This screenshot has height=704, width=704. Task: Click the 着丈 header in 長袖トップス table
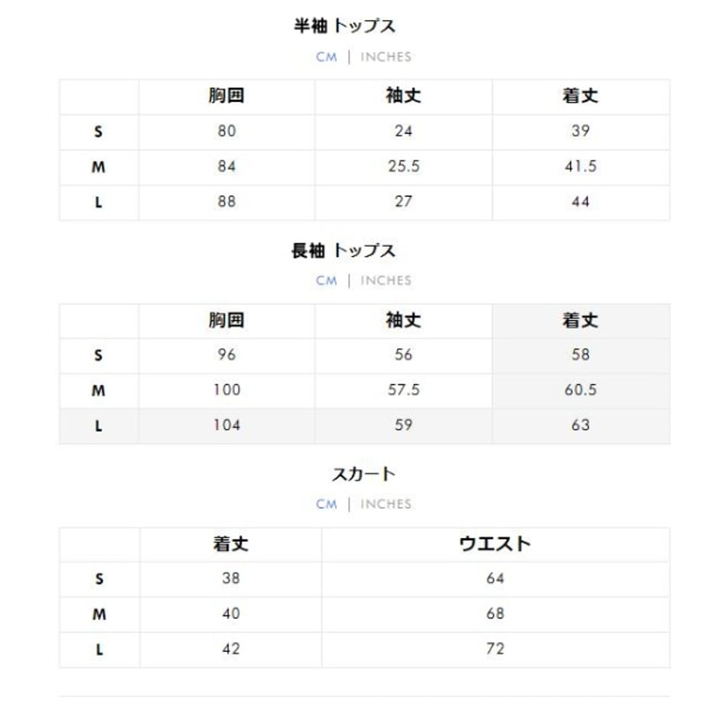pos(581,321)
